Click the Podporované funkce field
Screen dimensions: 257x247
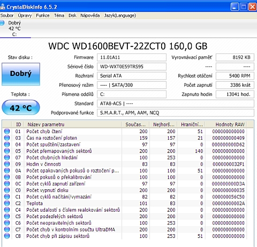[x=176, y=113]
